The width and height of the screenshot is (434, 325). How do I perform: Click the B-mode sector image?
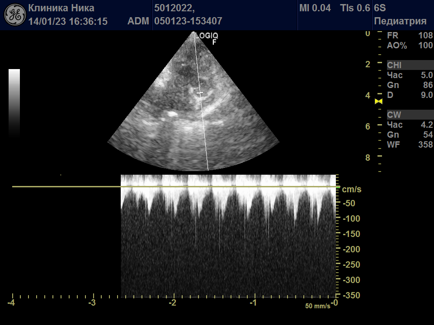point(193,101)
